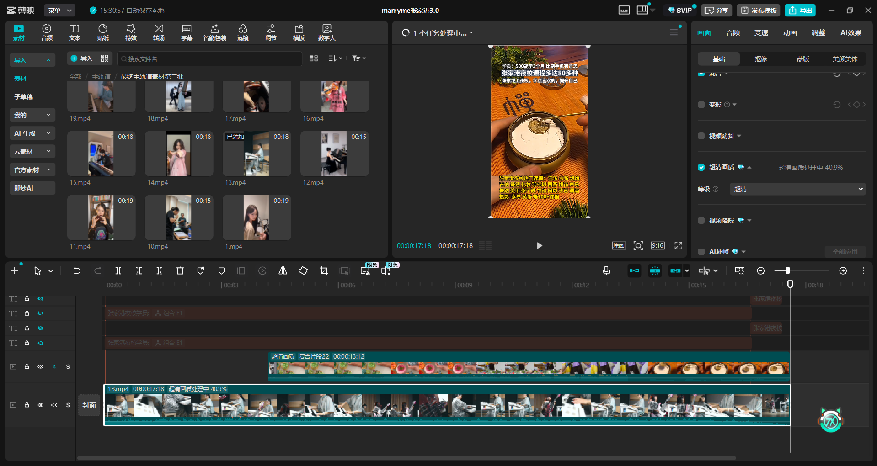Click the undo arrow in timeline toolbar
Screen dimensions: 877x466
coord(77,271)
